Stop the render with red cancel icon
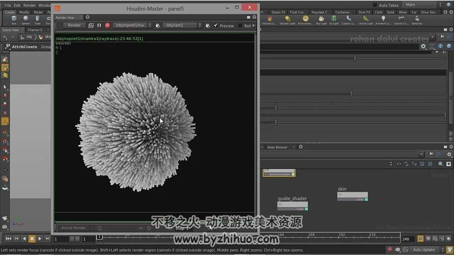This screenshot has width=454, height=255. 107,25
